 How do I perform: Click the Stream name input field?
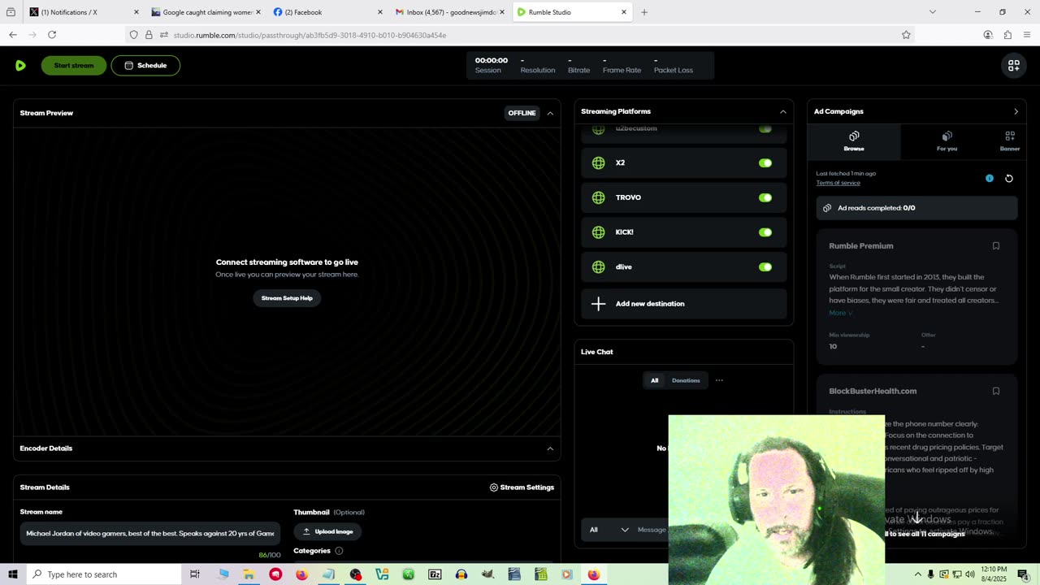[x=150, y=534]
